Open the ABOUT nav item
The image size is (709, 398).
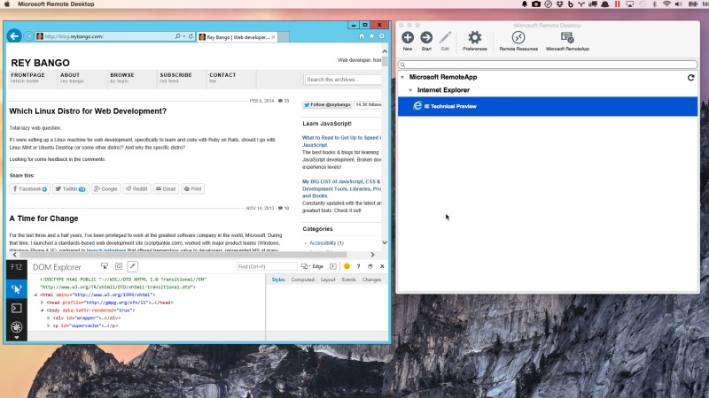tap(72, 78)
